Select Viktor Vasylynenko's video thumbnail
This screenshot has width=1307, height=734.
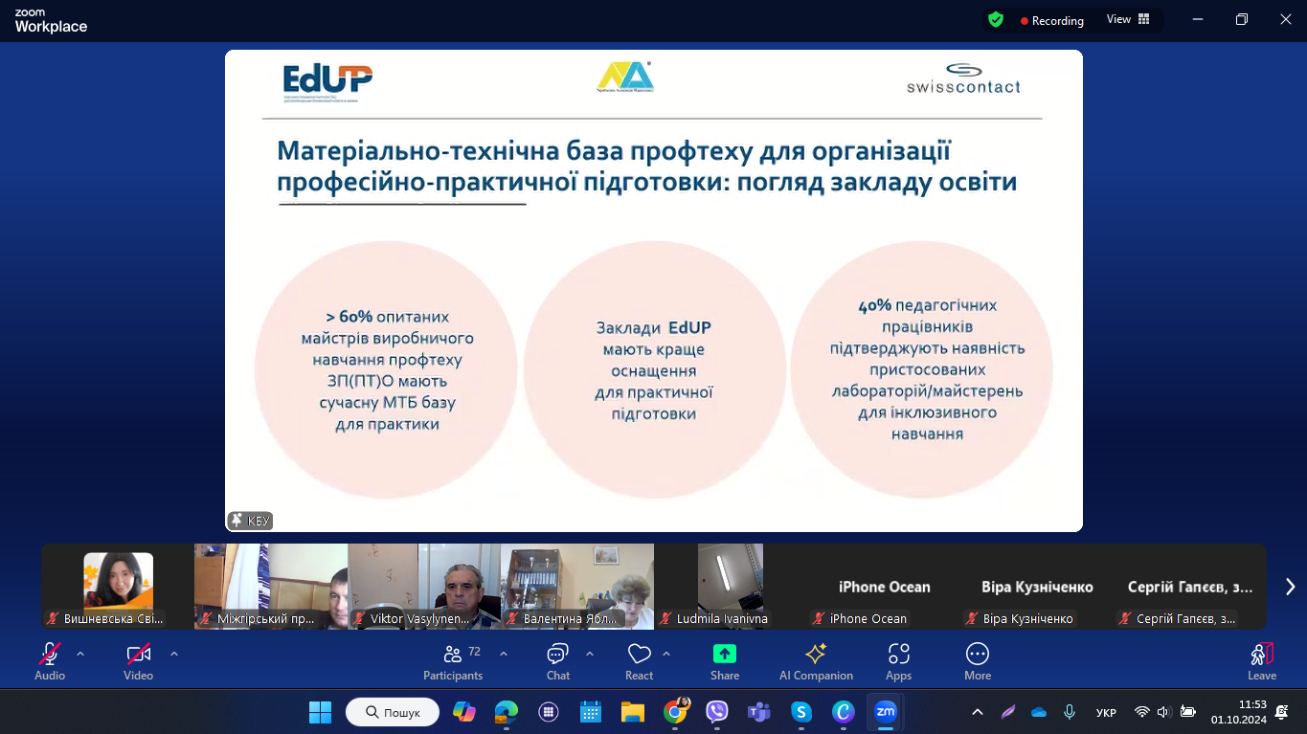click(x=423, y=586)
